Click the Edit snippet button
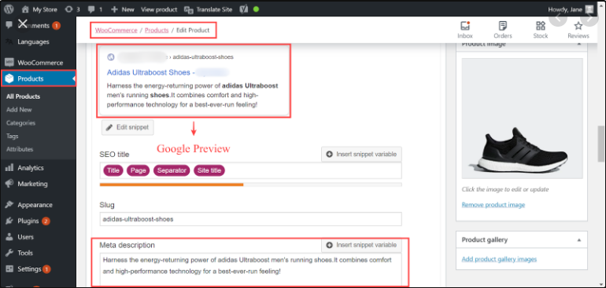The width and height of the screenshot is (606, 288). pos(127,127)
